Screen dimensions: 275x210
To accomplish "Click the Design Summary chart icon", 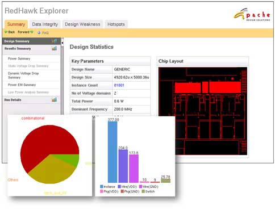I will tap(54, 41).
